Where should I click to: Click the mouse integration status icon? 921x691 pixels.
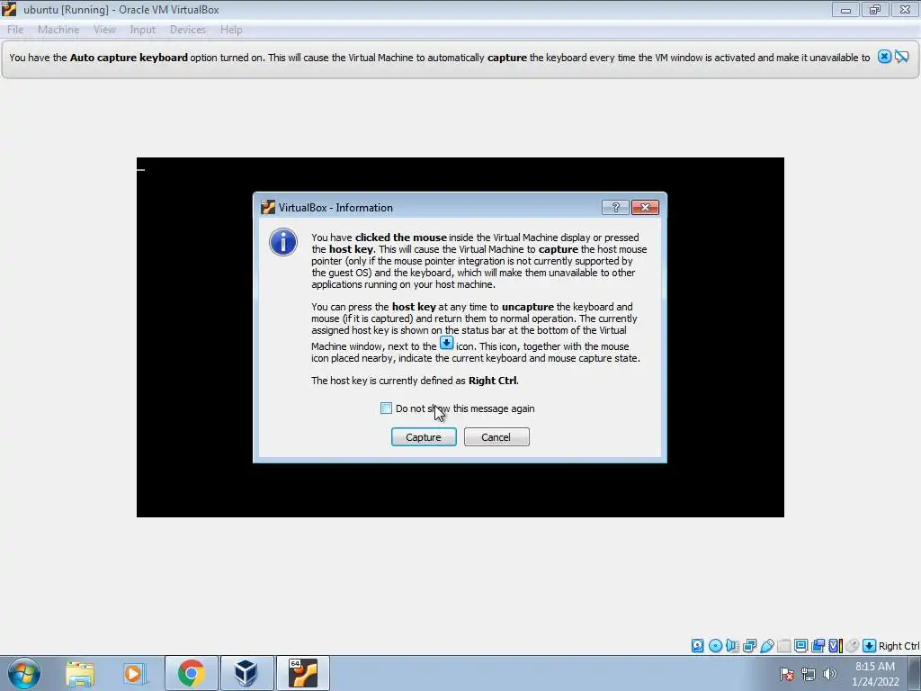coord(853,646)
